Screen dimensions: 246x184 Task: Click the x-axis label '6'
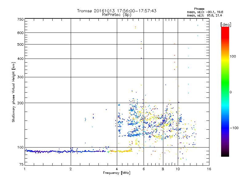pos(144,169)
